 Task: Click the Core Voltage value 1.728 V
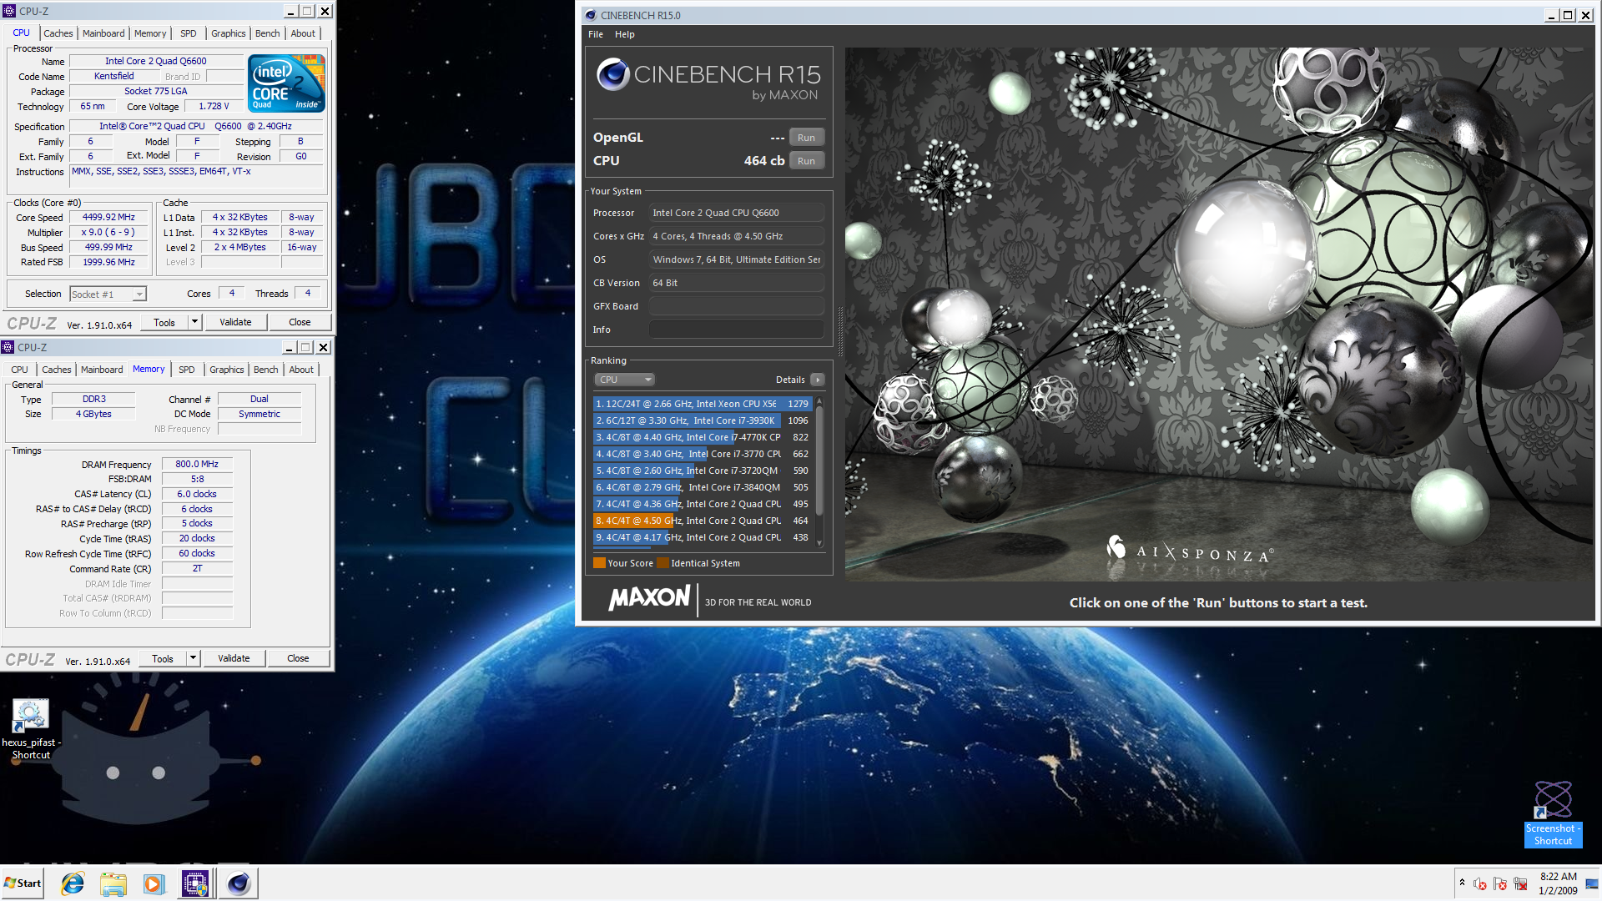pos(214,106)
